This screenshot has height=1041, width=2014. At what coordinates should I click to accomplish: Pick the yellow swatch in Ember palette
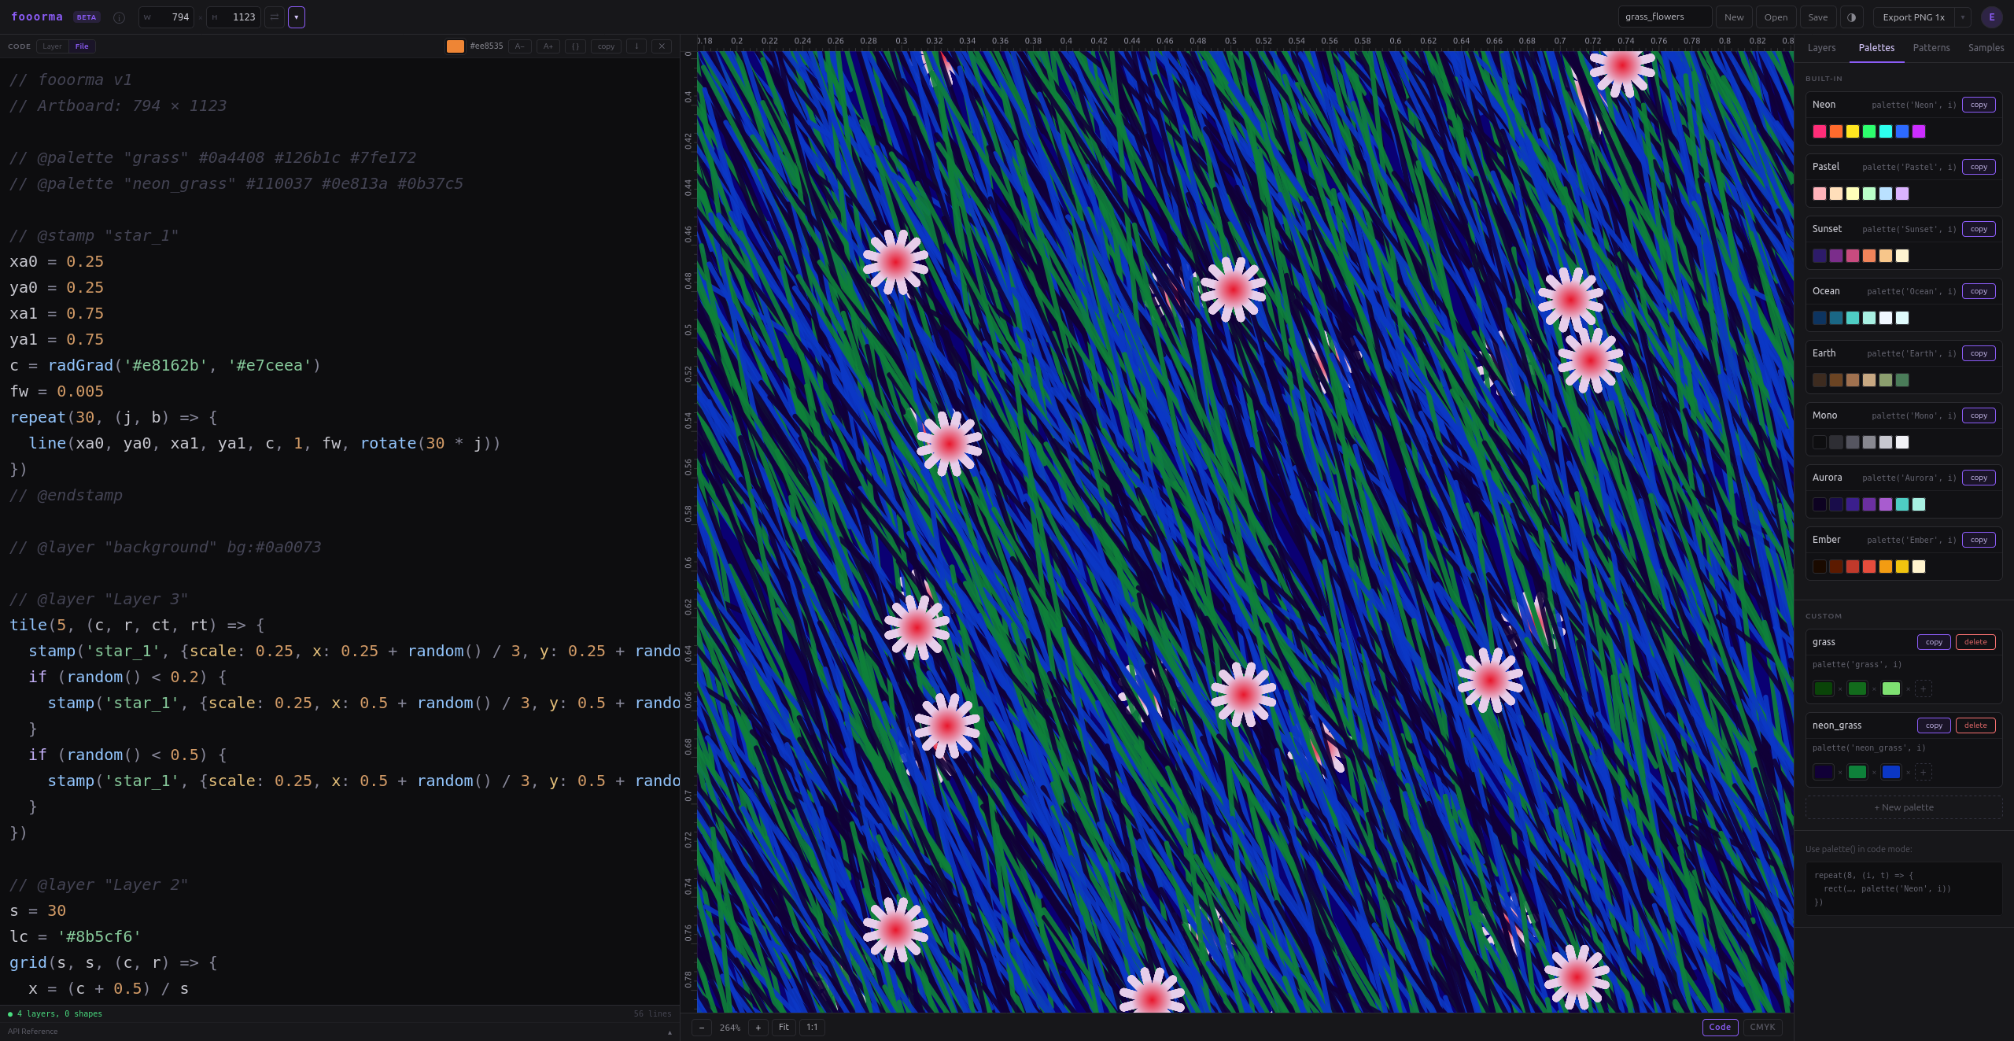point(1902,567)
